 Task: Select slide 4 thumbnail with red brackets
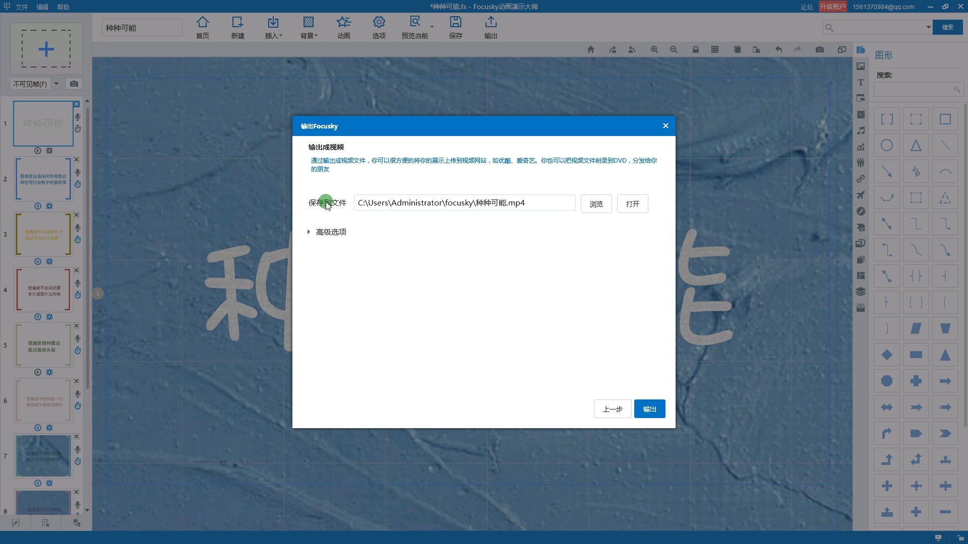[43, 290]
